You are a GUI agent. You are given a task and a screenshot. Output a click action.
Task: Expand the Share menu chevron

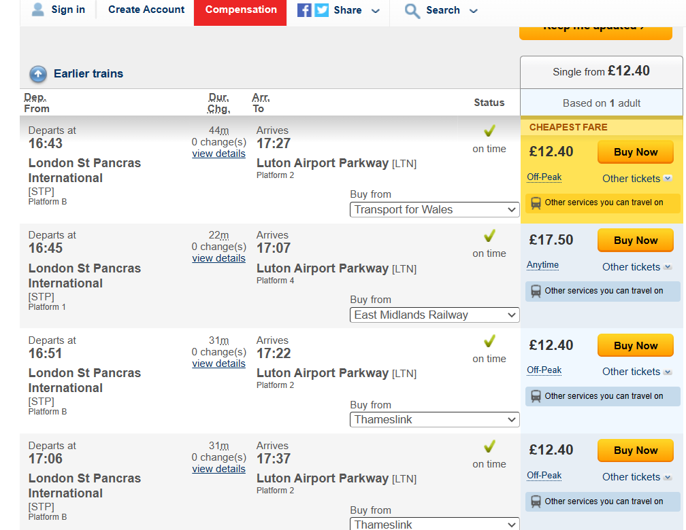[x=376, y=11]
